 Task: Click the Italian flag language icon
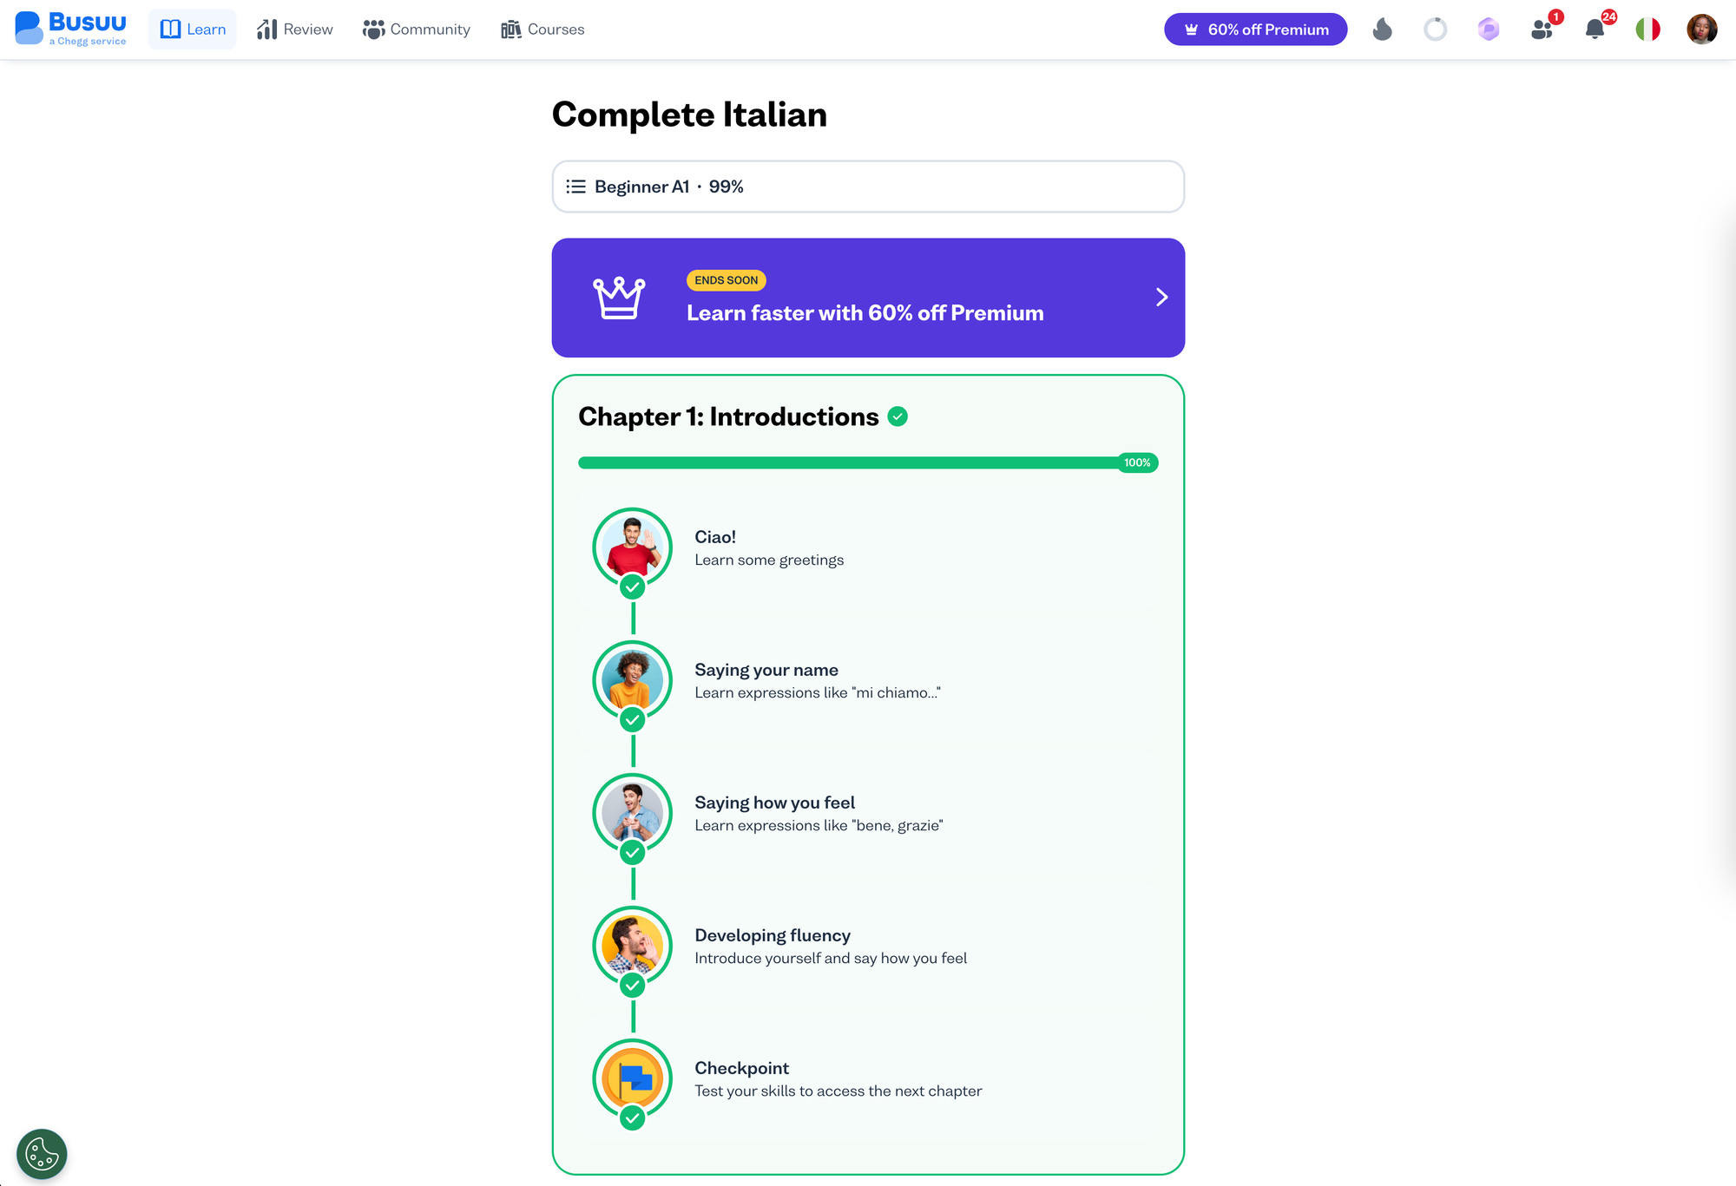[1648, 29]
